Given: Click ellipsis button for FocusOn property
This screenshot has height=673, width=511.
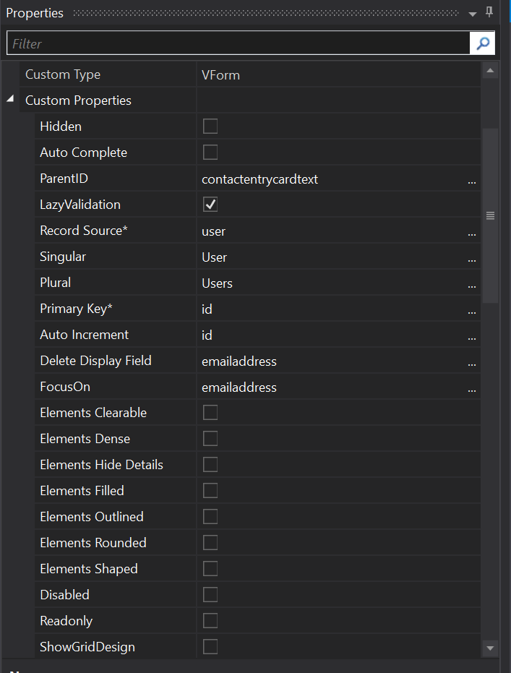Looking at the screenshot, I should [472, 388].
